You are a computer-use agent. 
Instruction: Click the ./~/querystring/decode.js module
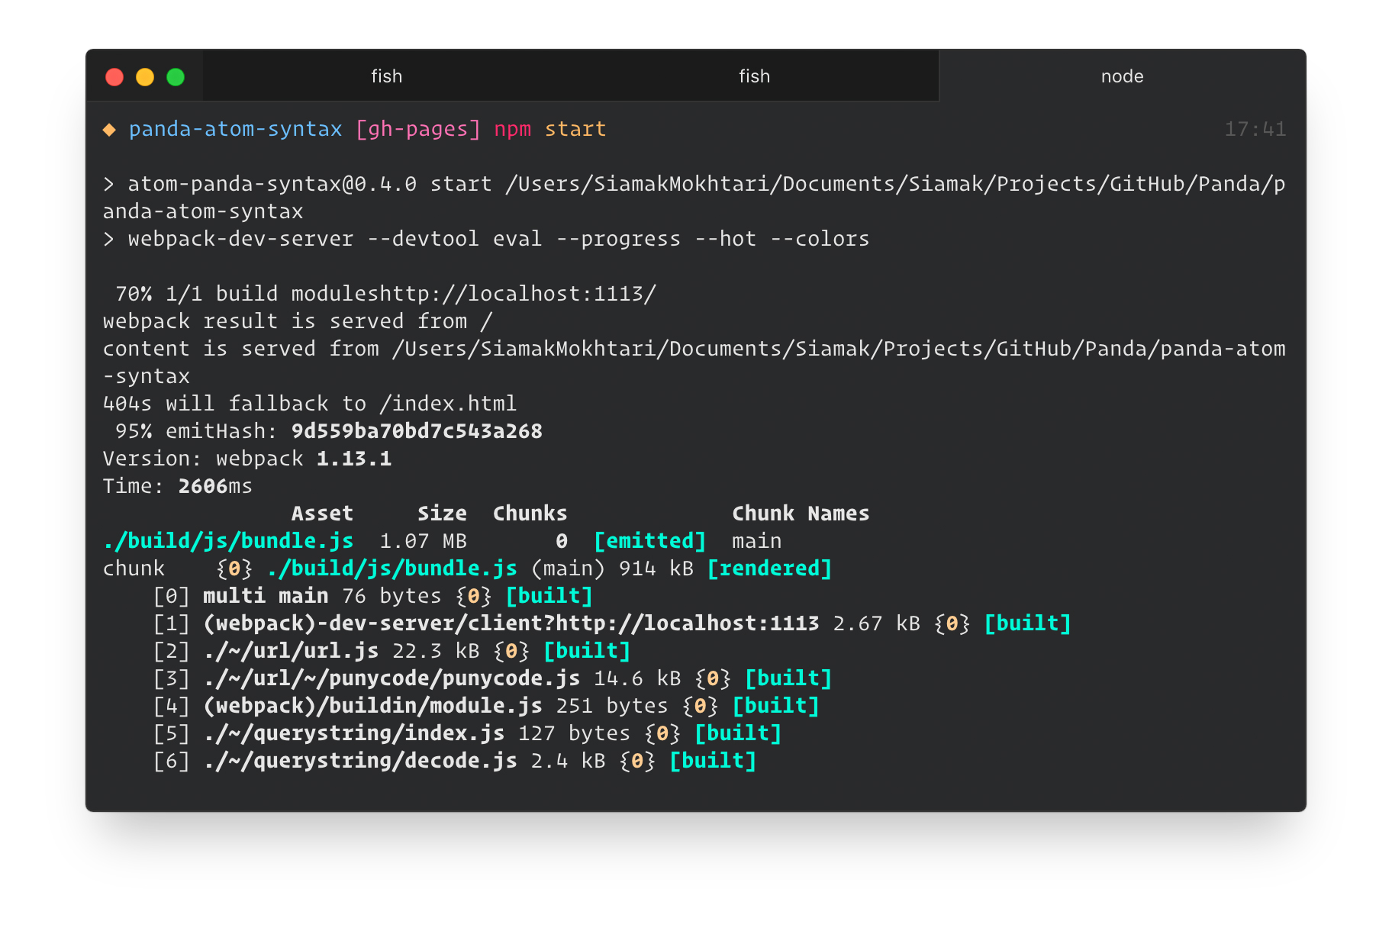(360, 761)
